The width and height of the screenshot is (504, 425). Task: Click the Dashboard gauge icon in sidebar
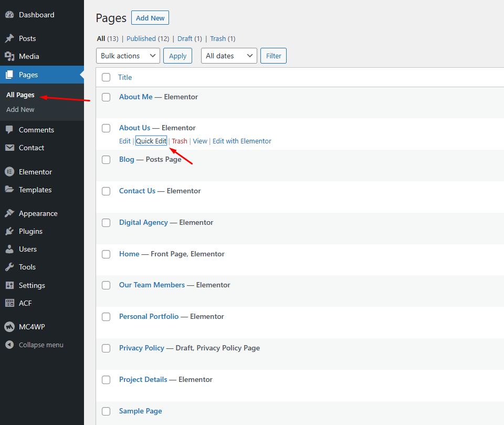coord(9,15)
